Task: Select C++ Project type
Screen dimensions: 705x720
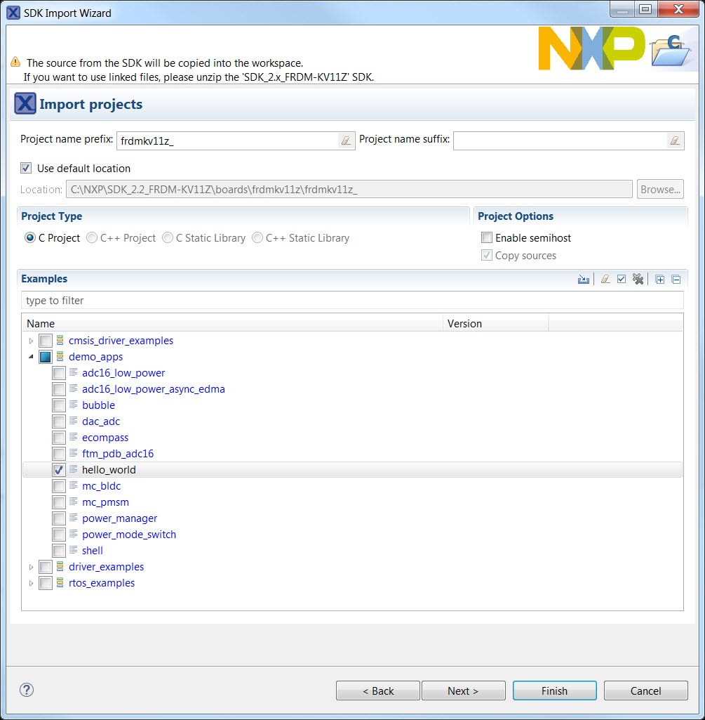Action: [x=92, y=238]
